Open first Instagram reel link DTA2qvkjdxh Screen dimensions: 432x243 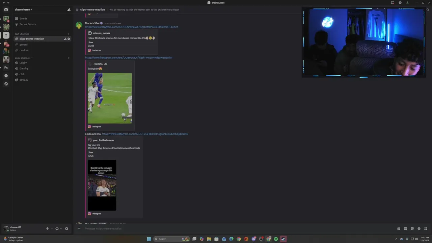pos(132,27)
